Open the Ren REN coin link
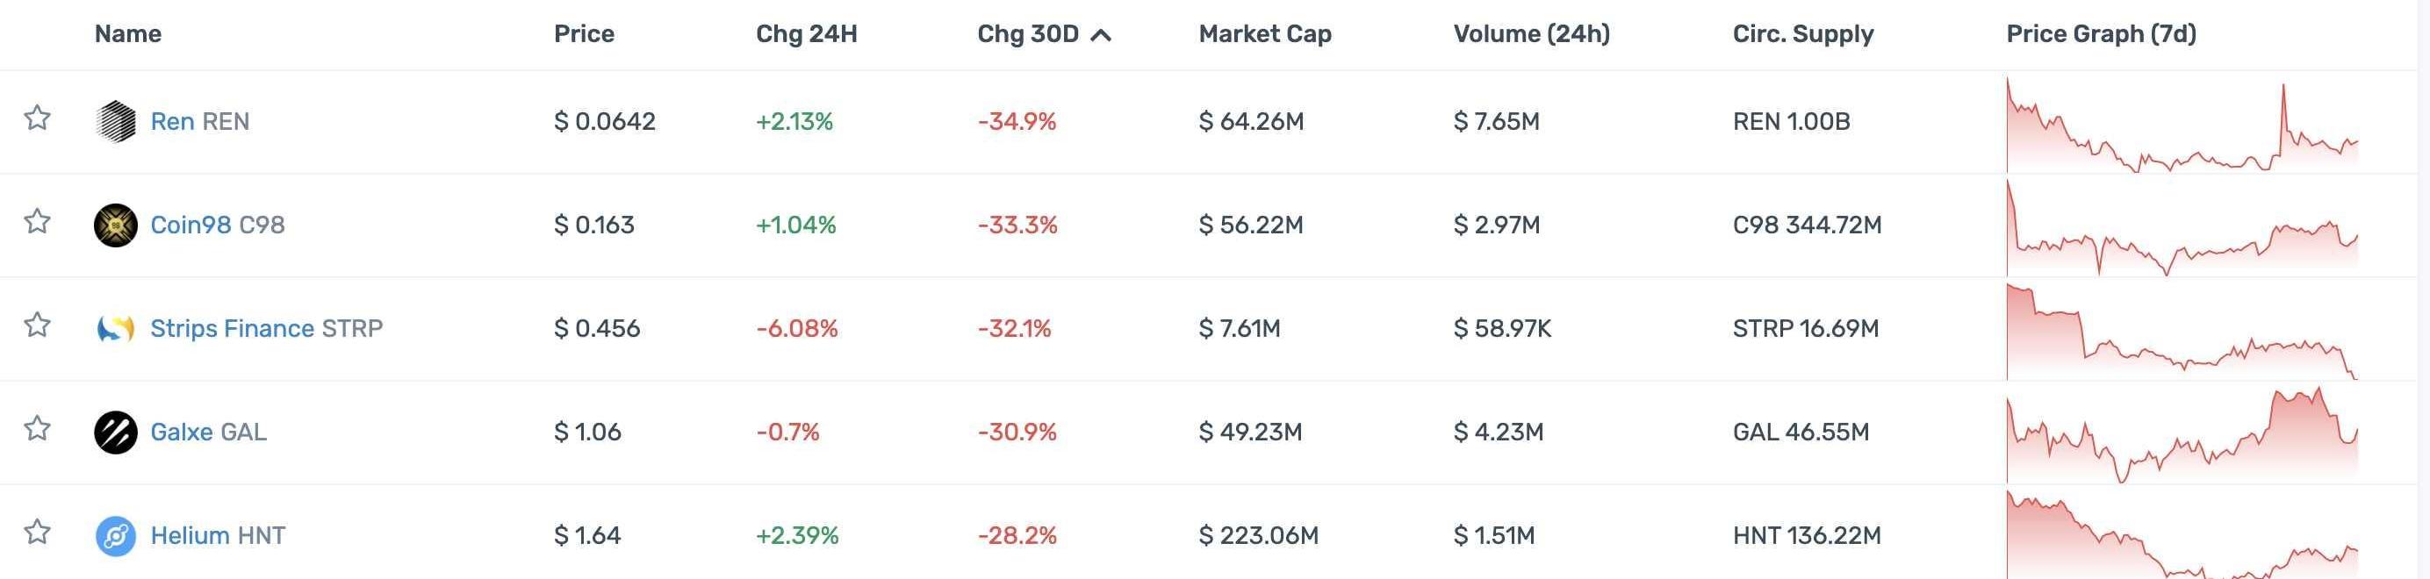Image resolution: width=2430 pixels, height=579 pixels. coord(200,122)
